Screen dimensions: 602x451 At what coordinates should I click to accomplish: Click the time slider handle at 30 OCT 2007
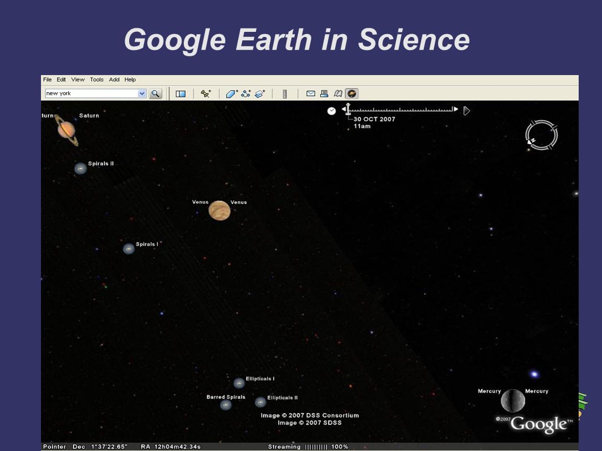click(348, 109)
